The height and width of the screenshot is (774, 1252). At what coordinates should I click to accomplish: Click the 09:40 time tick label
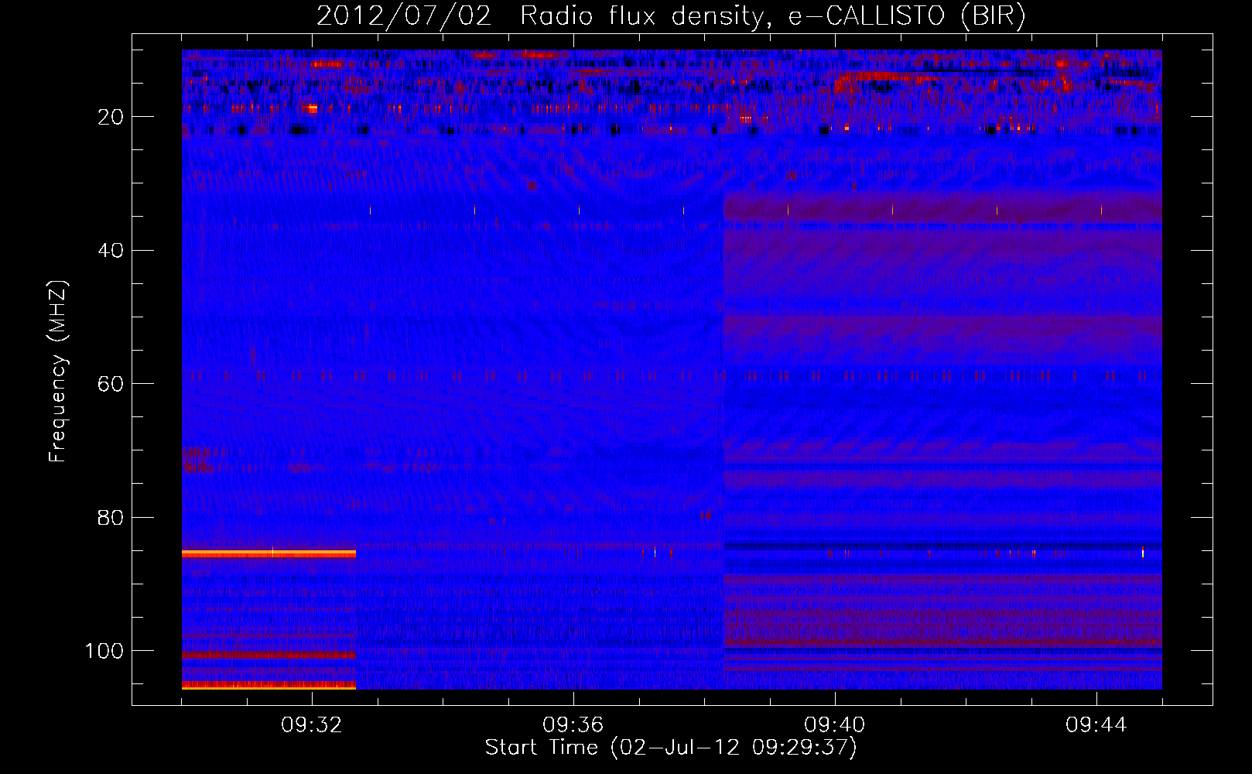click(x=835, y=724)
